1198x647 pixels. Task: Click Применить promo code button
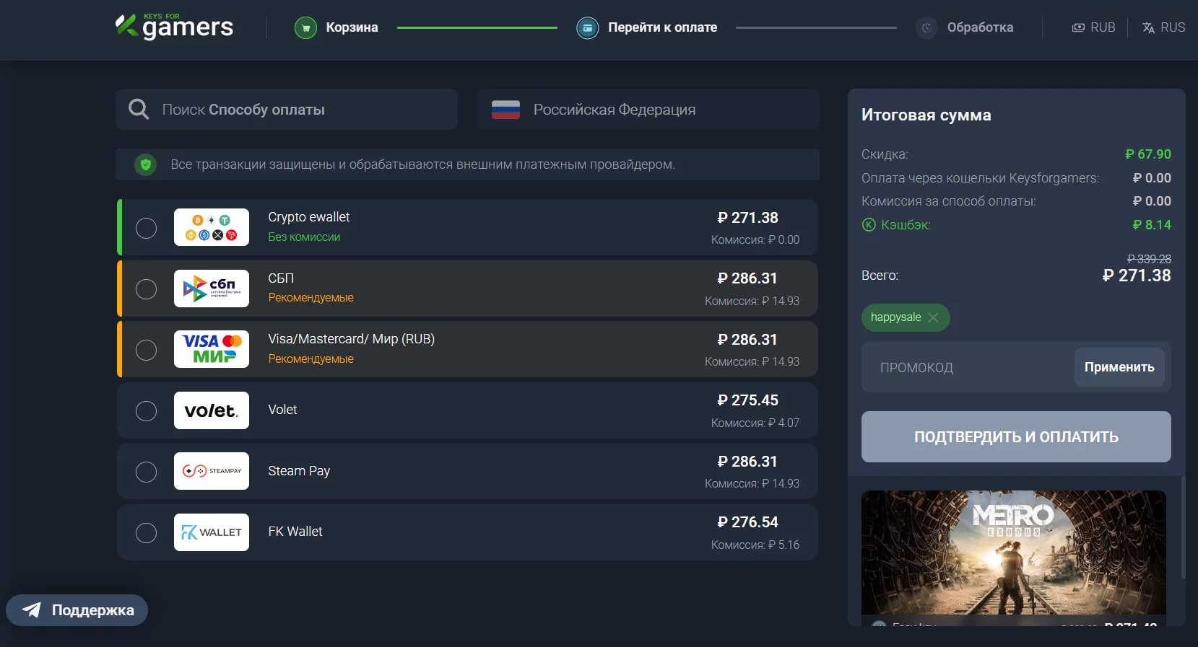pos(1119,367)
